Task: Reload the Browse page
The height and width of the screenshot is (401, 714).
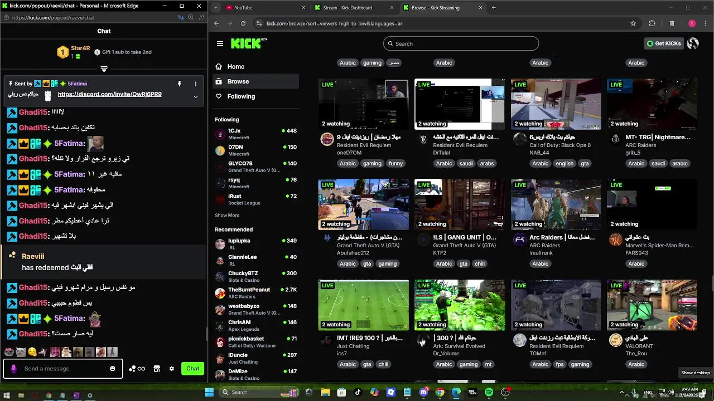Action: pos(243,23)
